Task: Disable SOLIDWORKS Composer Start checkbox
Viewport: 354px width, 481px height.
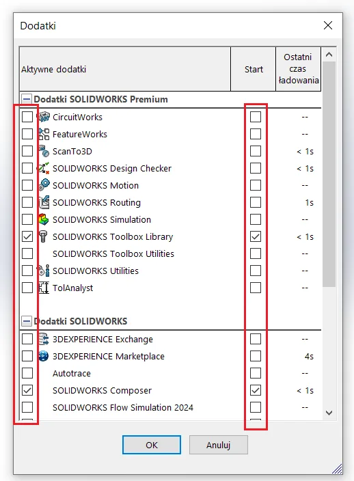Action: 256,391
